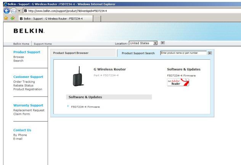Click the Favorites star icon
The height and width of the screenshot is (165, 241).
6,18
